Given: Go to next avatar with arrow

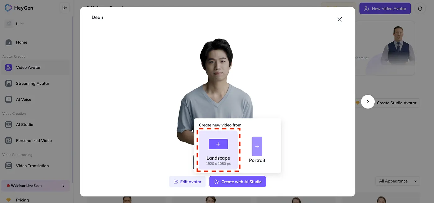Looking at the screenshot, I should click(x=368, y=102).
